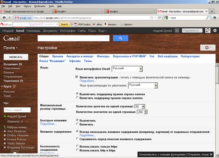Viewport: 219px width, 158px height.
Task: Open Подробнее link under Быстрые клавиши
Action: point(48,124)
